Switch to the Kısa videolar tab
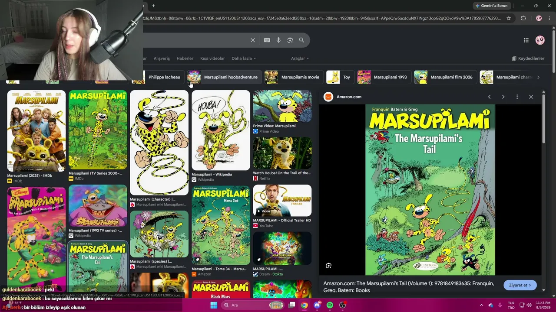Viewport: 556px width, 312px height. pyautogui.click(x=212, y=58)
